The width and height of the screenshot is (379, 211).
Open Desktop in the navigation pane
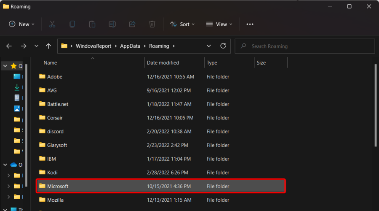coord(17,76)
